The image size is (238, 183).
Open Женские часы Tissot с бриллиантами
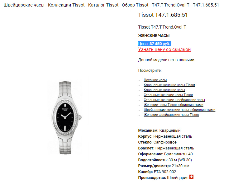[174, 105]
